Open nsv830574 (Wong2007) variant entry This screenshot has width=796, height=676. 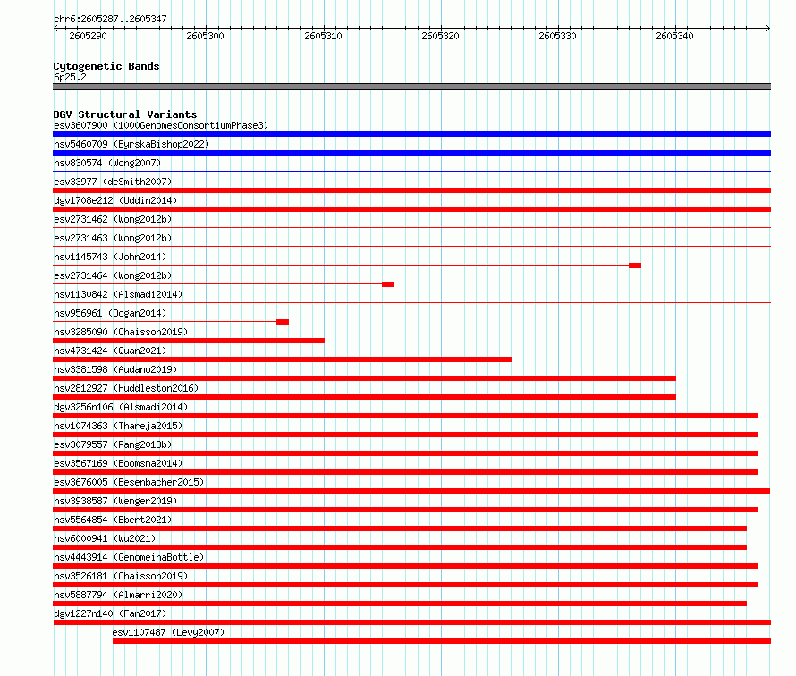click(107, 163)
